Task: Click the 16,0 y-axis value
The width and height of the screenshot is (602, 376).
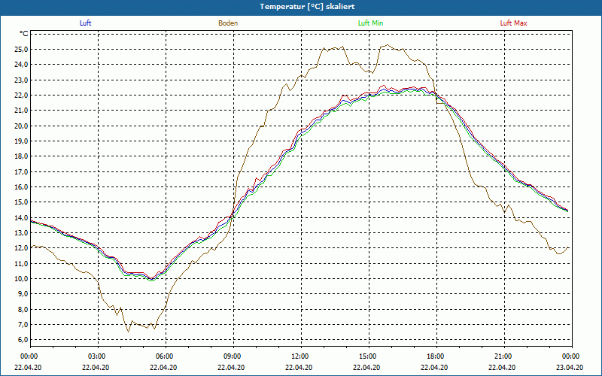Action: (22, 186)
